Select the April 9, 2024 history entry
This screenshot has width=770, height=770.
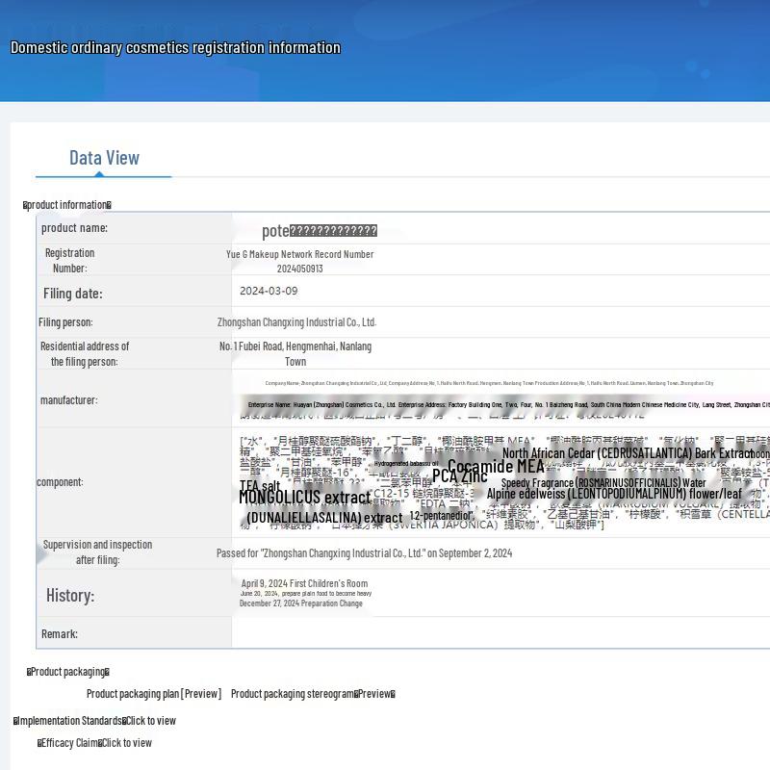point(304,583)
